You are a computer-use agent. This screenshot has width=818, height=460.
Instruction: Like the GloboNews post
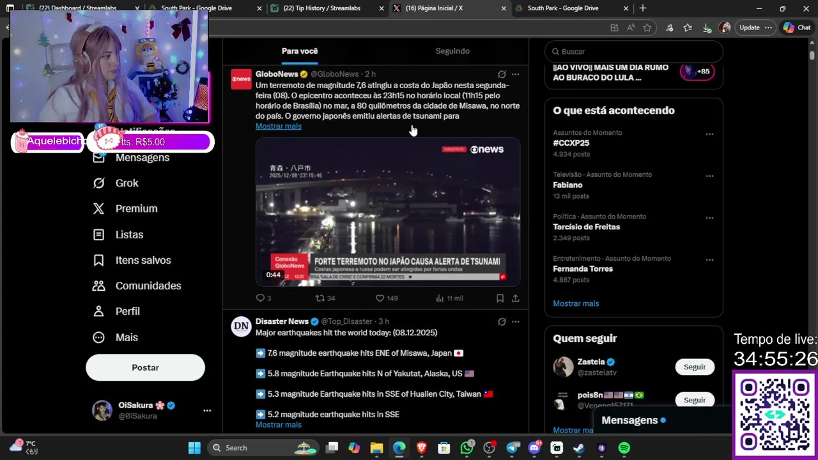(x=387, y=298)
